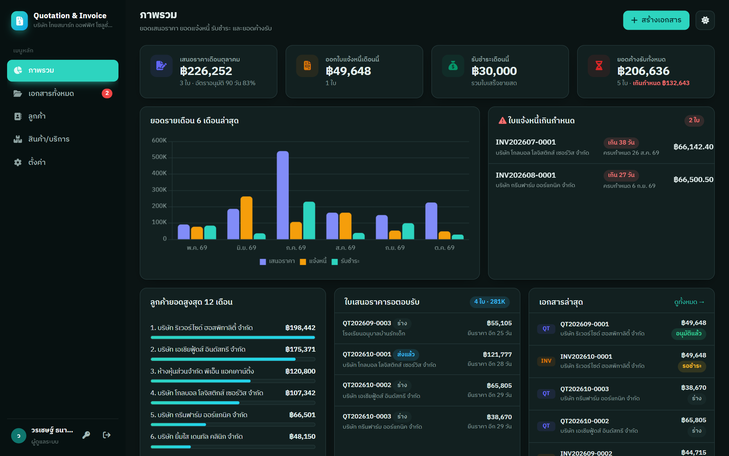Click the QT badge for QT202609-0001
The image size is (729, 456).
[546, 328]
